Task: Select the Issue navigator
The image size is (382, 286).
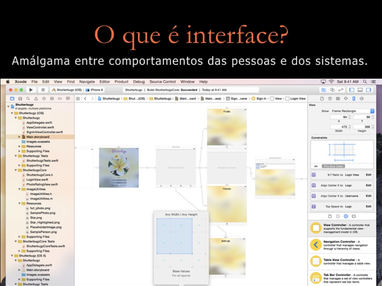Action: coord(36,98)
